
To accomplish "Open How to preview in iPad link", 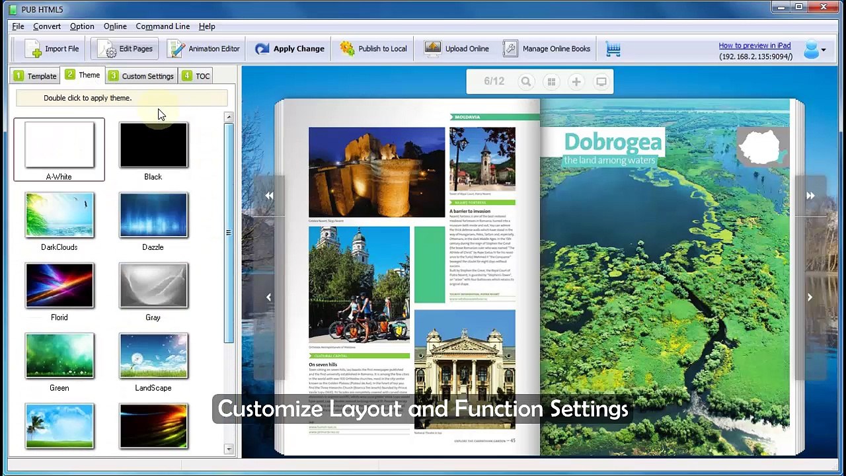I will [755, 46].
